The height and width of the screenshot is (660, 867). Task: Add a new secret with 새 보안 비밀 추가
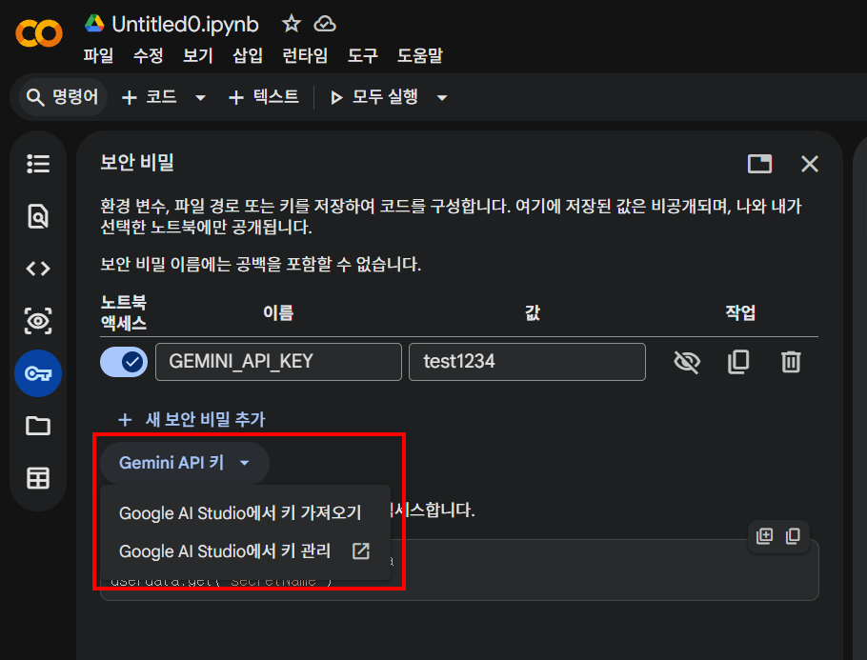tap(192, 420)
